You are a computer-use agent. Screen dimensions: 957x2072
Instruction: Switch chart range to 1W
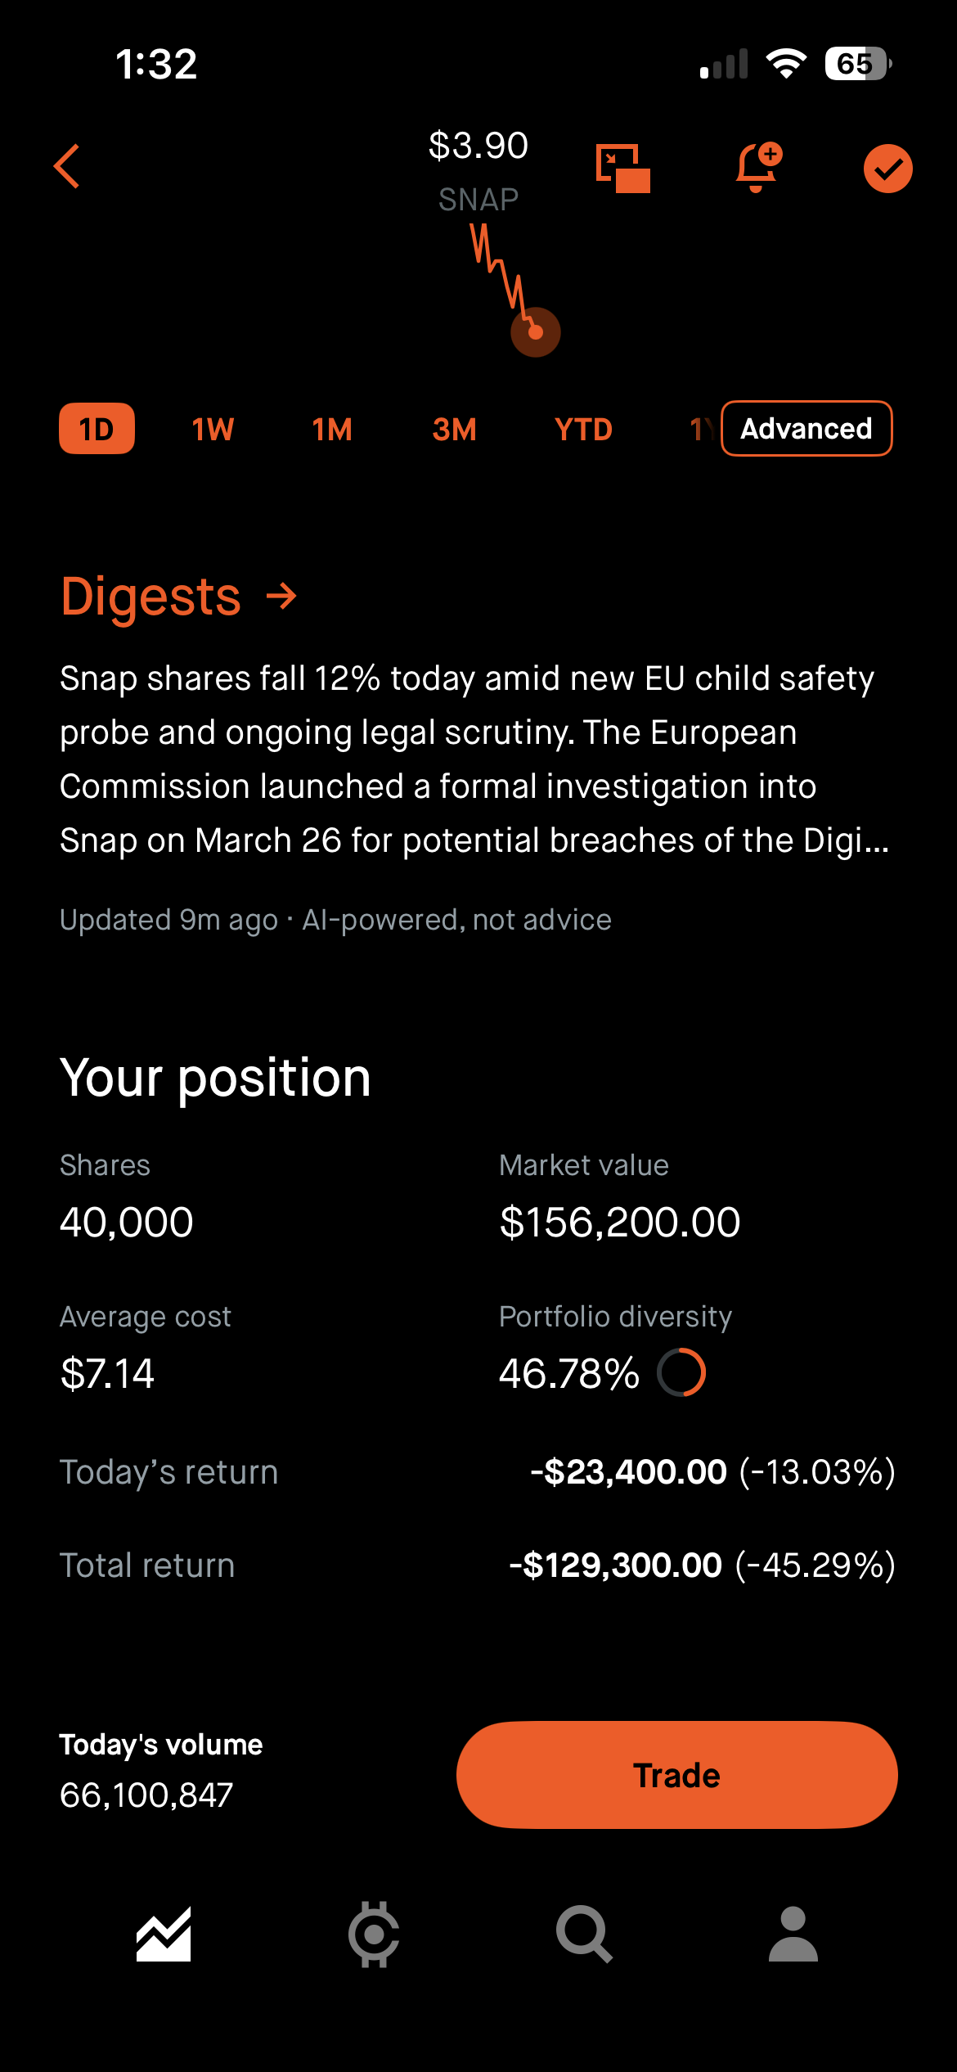click(213, 429)
